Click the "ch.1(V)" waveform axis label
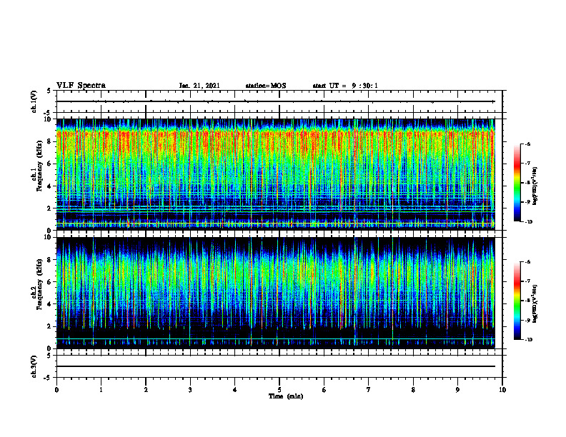 (x=34, y=101)
